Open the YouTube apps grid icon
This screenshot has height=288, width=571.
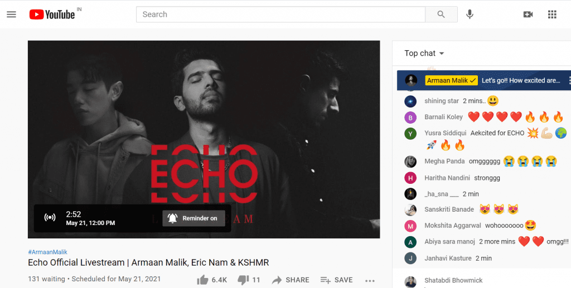[x=552, y=14]
